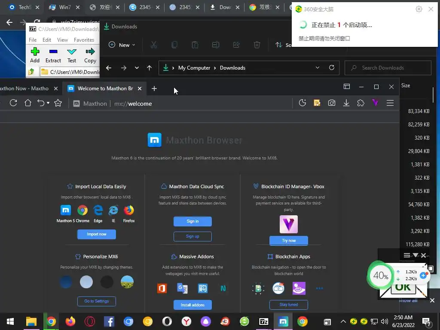Image resolution: width=440 pixels, height=330 pixels.
Task: Click Go to Settings button
Action: click(x=97, y=301)
